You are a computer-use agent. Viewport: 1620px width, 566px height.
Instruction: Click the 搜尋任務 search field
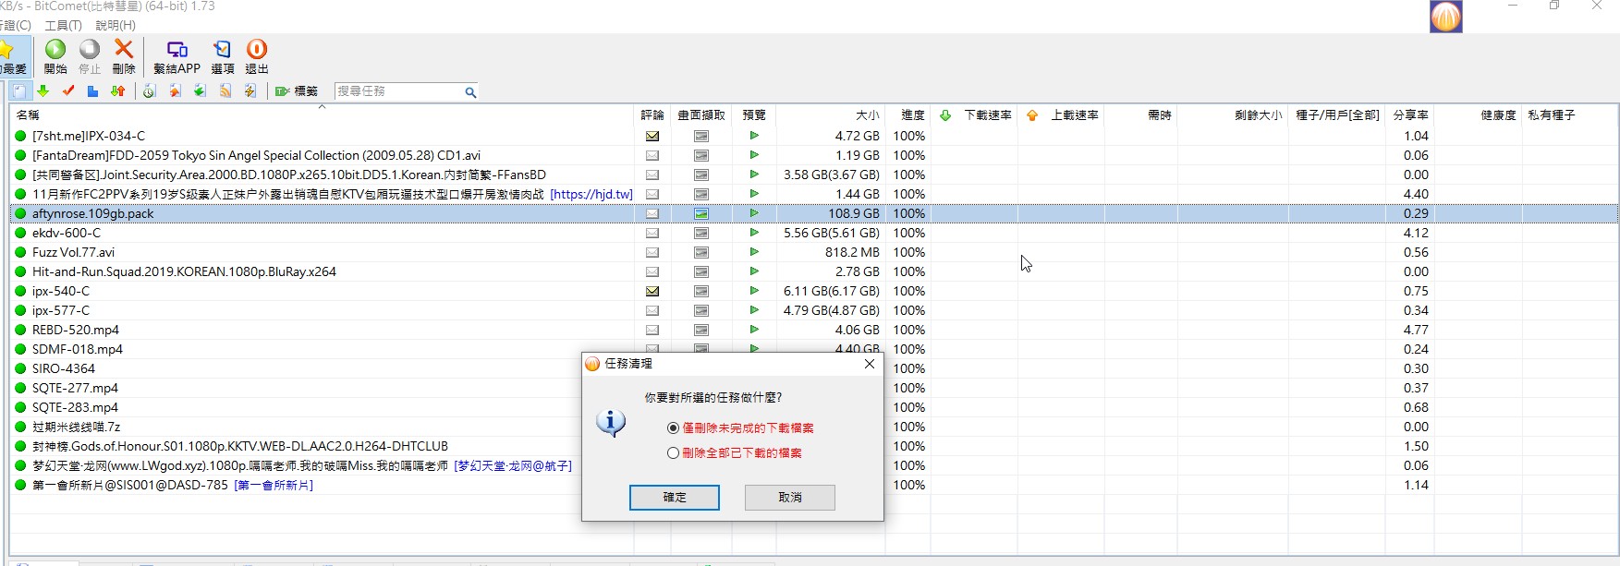[397, 91]
